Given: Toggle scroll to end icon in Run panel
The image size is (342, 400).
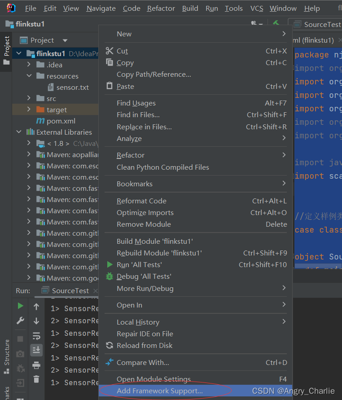Looking at the screenshot, I should click(36, 350).
